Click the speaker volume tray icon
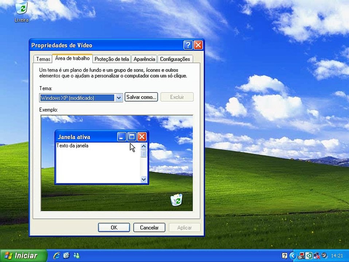 [324, 255]
